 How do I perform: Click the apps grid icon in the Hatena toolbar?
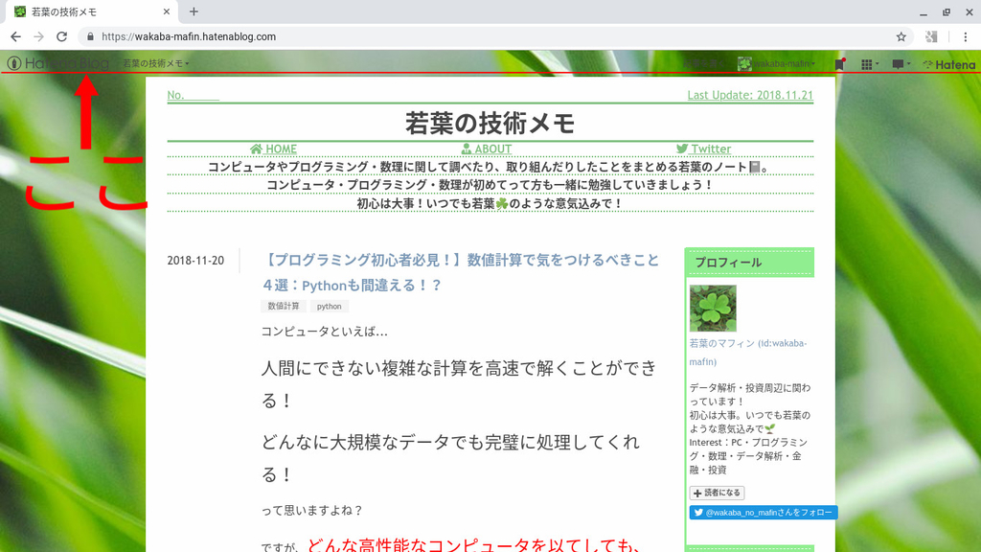(x=867, y=64)
